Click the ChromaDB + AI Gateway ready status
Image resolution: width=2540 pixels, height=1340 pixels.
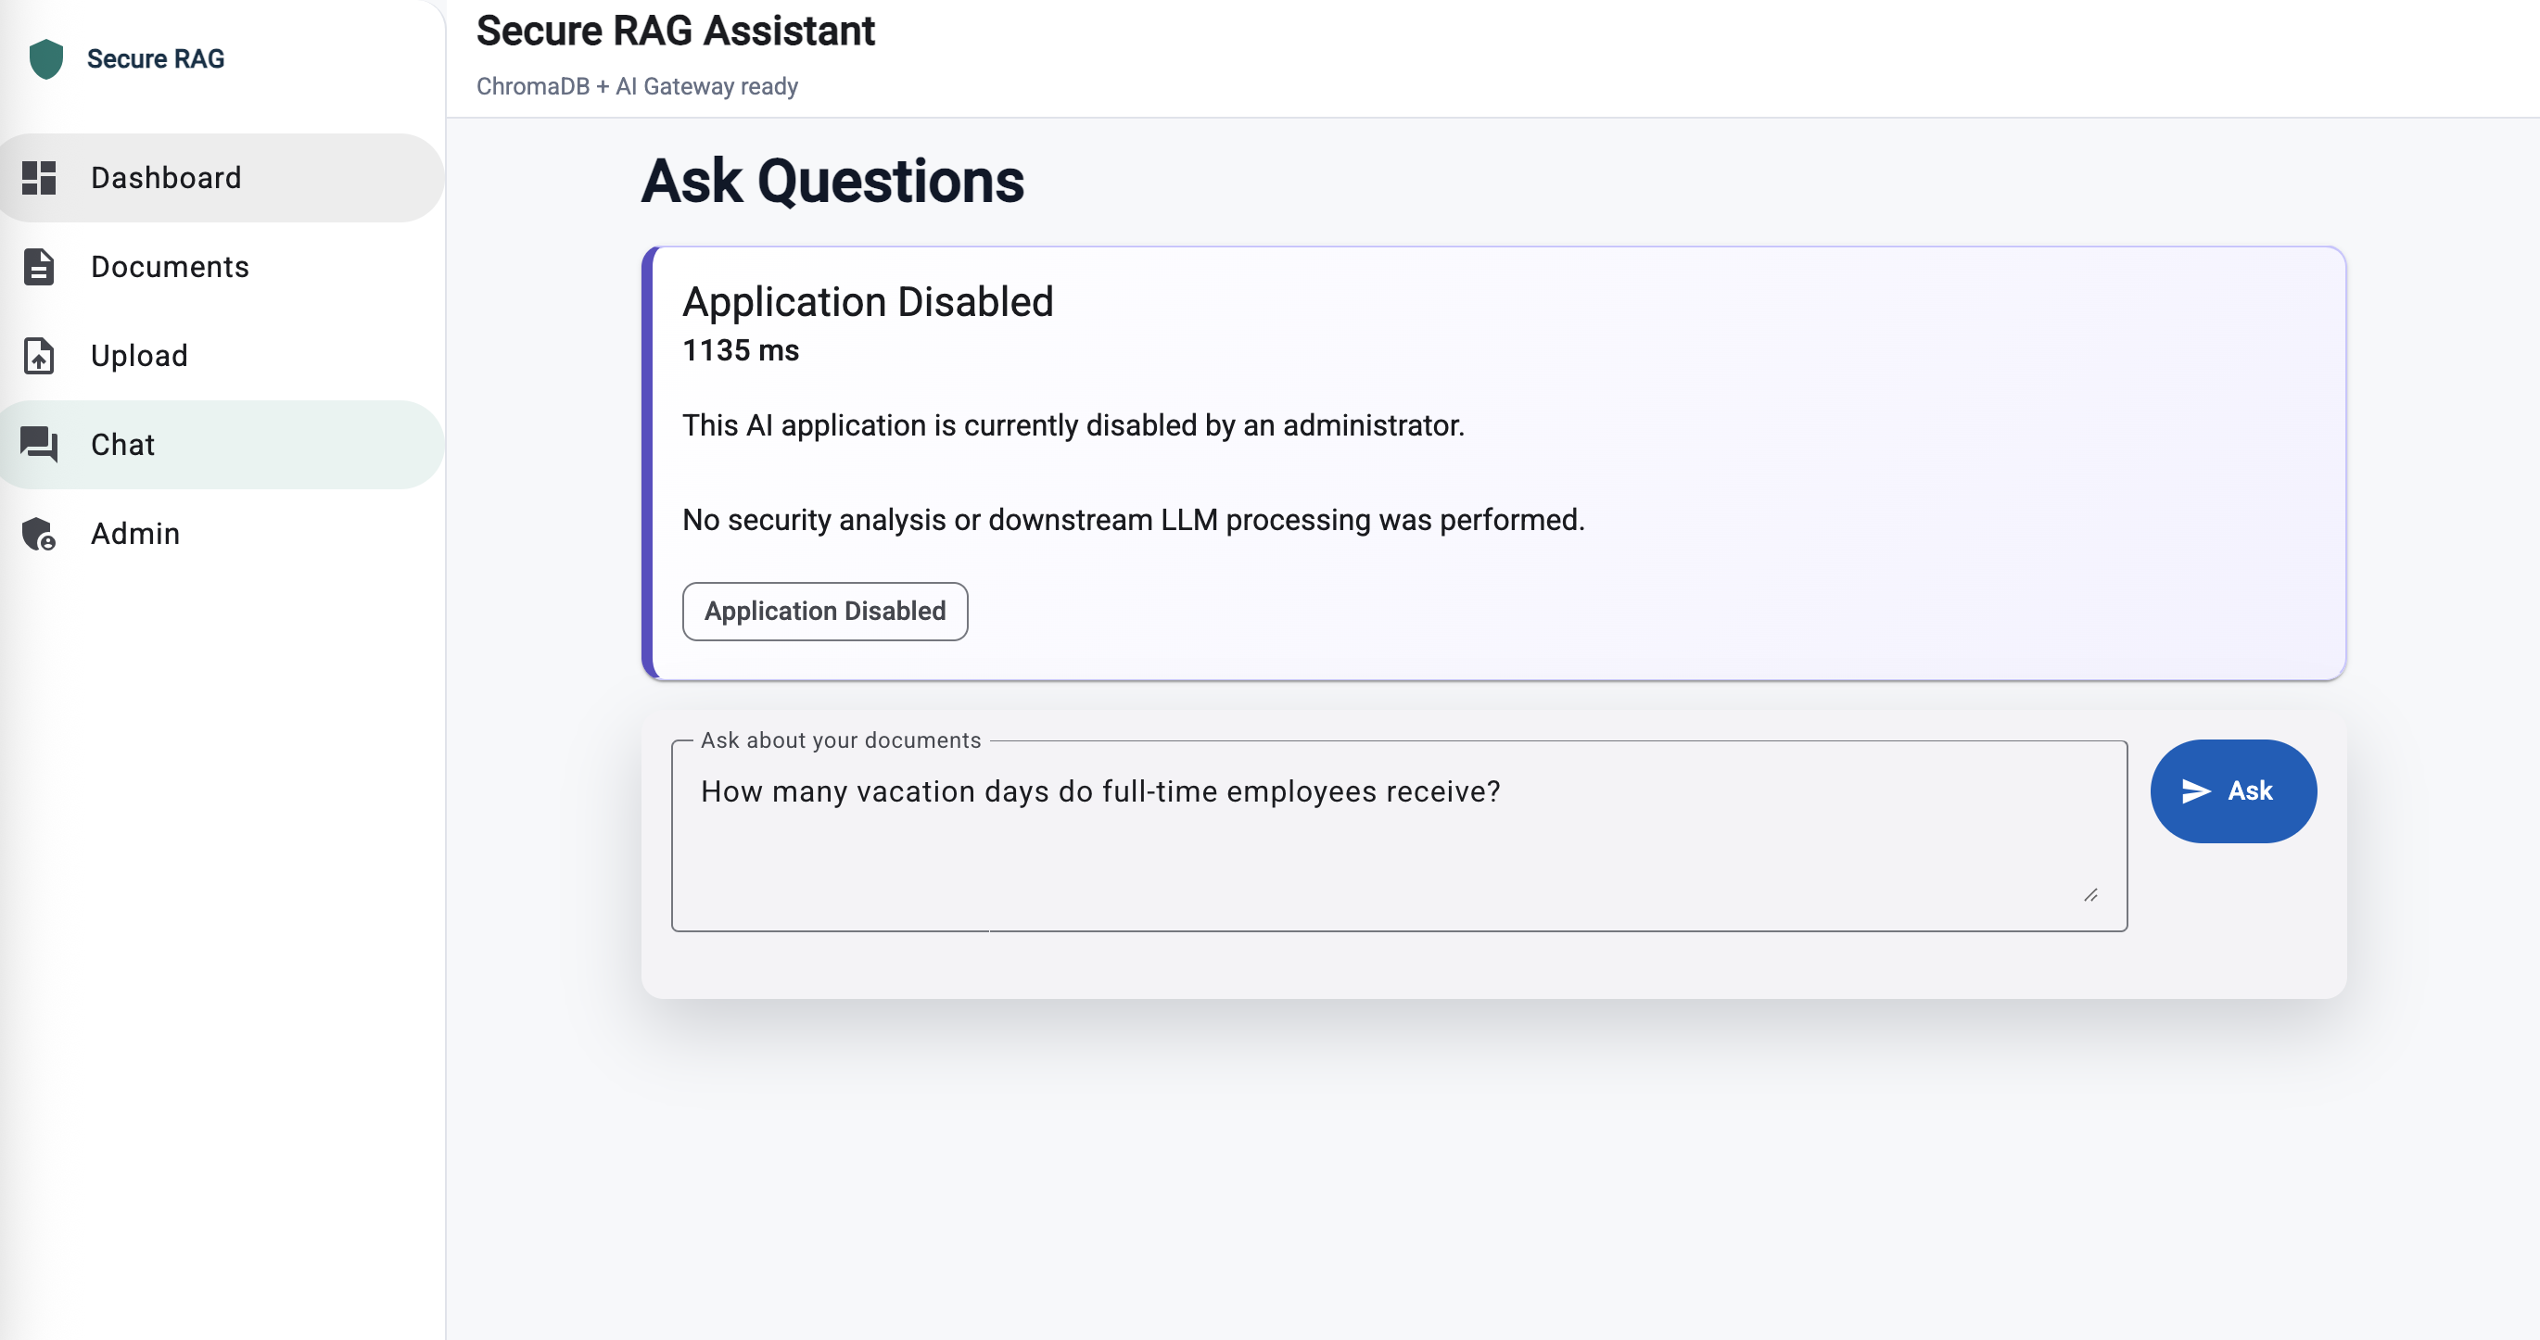(637, 87)
